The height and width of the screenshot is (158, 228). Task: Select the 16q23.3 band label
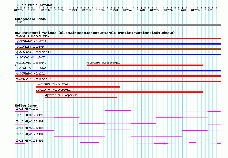pyautogui.click(x=21, y=22)
